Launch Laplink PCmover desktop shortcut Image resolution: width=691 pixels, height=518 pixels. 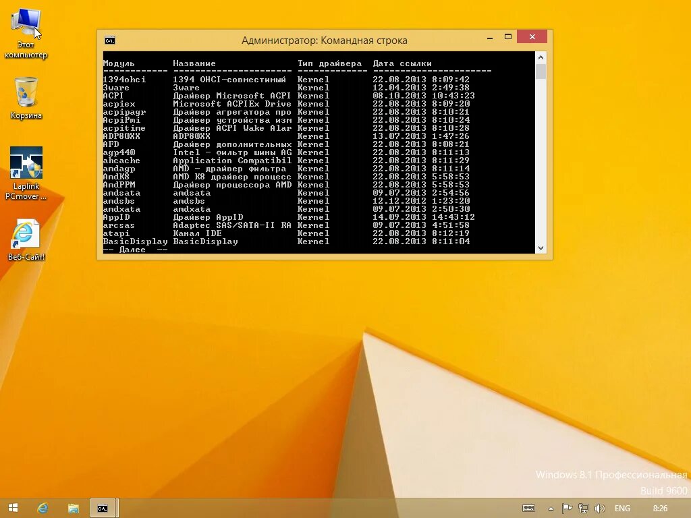tap(26, 173)
